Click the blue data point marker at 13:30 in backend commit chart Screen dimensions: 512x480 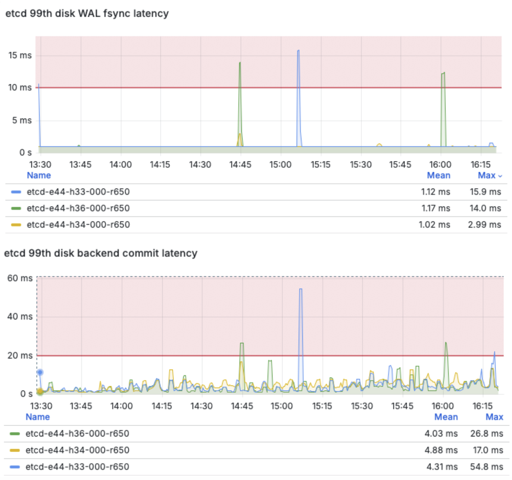click(x=40, y=372)
